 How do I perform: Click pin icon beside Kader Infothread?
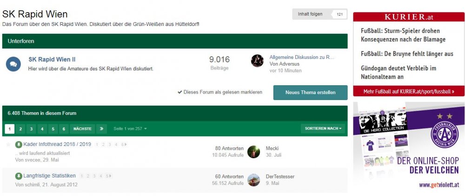click(x=19, y=145)
